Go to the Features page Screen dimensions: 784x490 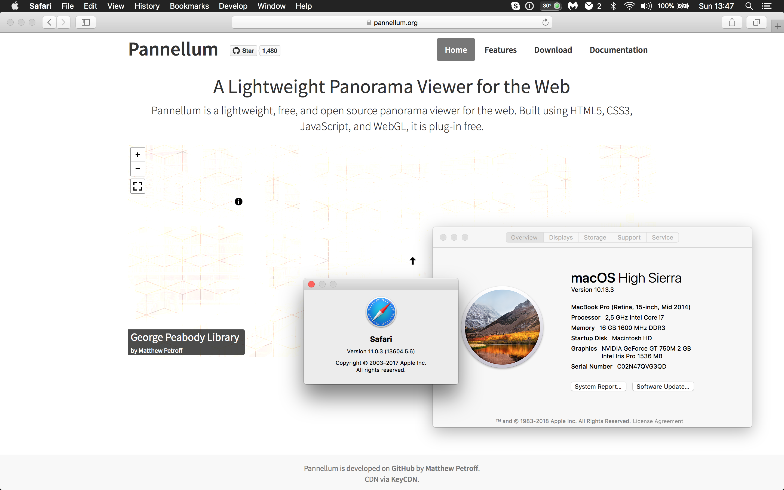(x=501, y=50)
